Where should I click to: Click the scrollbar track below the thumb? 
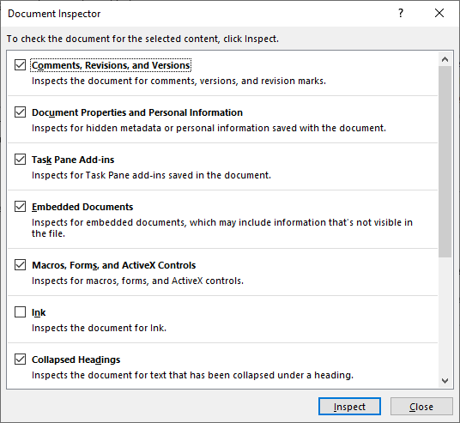pos(445,316)
